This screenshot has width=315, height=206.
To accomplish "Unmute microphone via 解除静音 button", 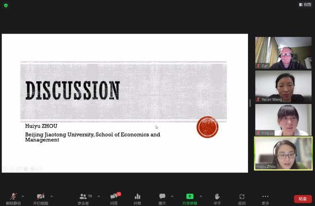I will pos(13,199).
